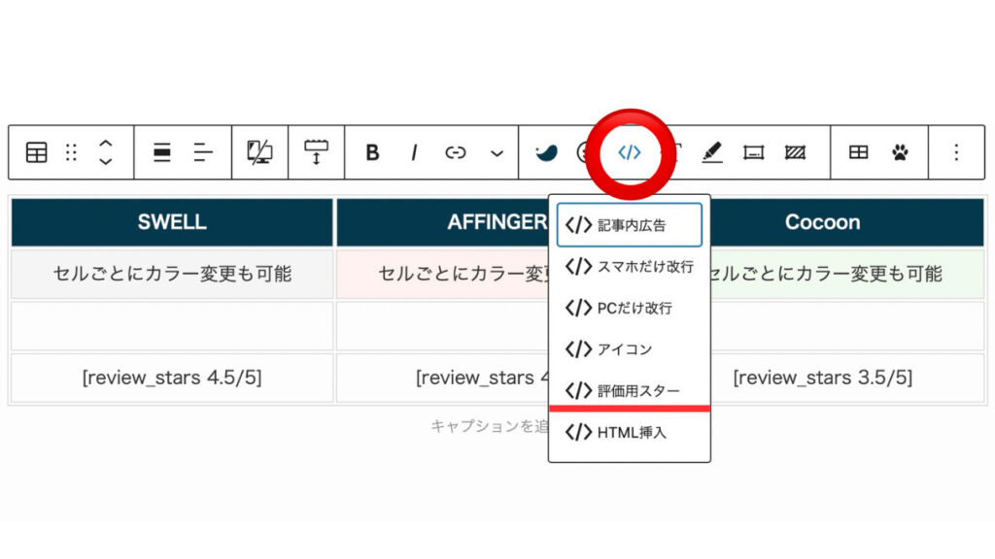
Task: Open the circled shortcode </> menu
Action: (x=630, y=152)
